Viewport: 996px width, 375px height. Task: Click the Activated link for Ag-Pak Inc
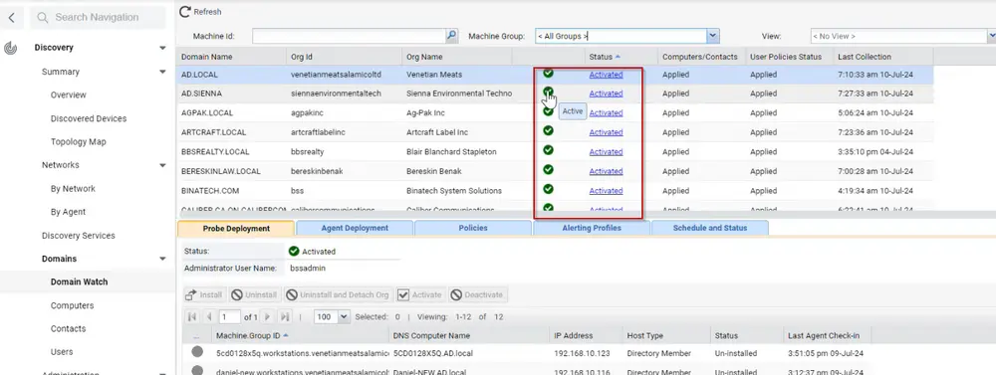click(x=606, y=113)
